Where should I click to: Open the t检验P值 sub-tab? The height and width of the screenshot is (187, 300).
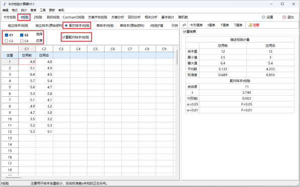tap(157, 26)
